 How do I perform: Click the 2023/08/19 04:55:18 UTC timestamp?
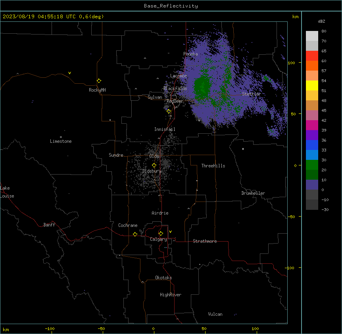click(39, 17)
